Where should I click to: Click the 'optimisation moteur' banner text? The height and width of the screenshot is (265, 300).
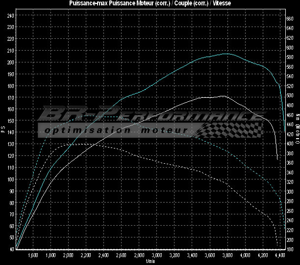[x=115, y=130]
